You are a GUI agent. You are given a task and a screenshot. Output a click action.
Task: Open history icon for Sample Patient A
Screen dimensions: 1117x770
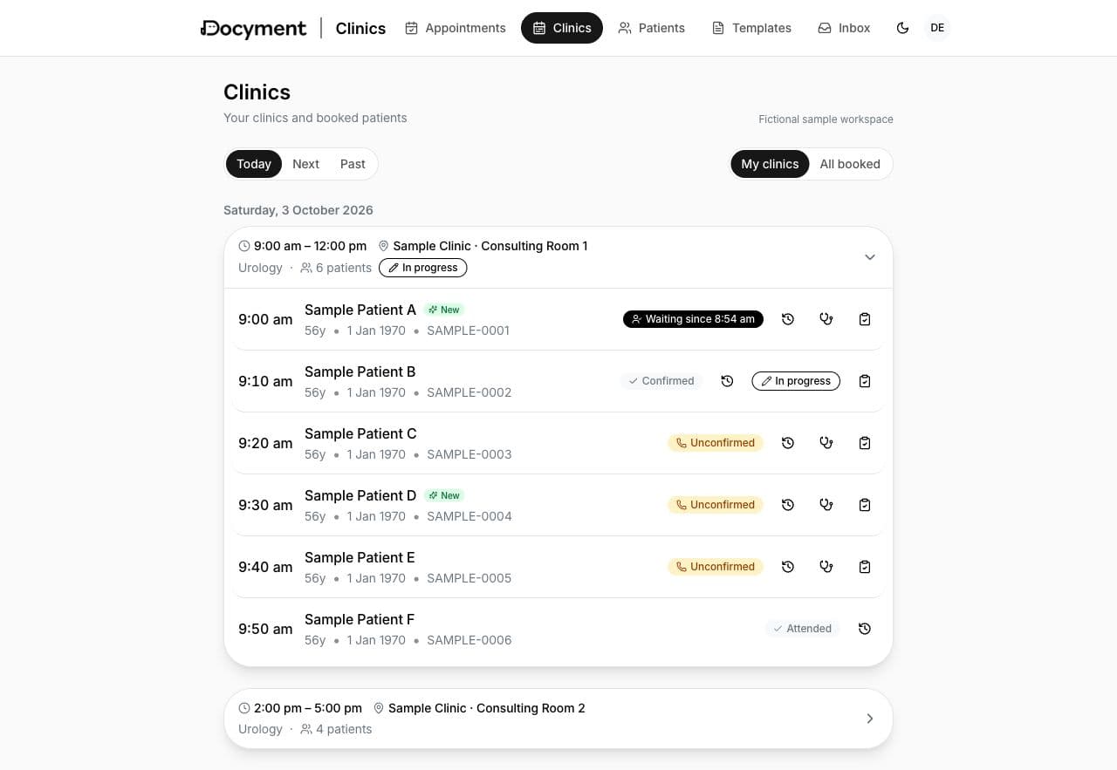(788, 319)
